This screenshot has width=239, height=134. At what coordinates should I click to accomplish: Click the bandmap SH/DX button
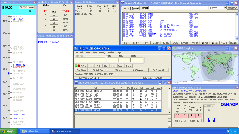[23, 7]
